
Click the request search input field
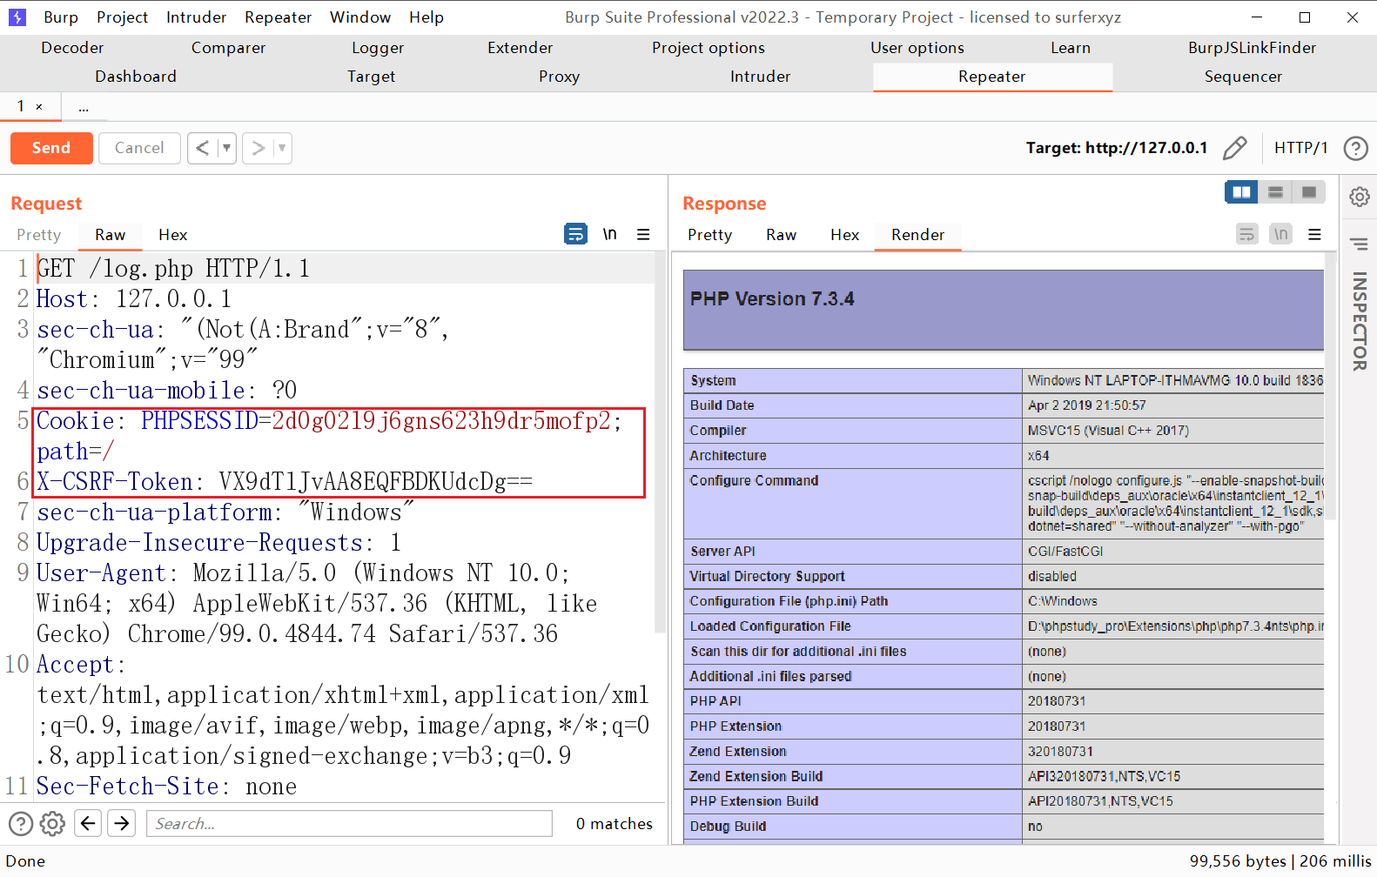click(349, 823)
